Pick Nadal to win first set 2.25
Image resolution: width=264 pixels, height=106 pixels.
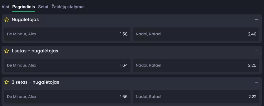[x=196, y=65]
